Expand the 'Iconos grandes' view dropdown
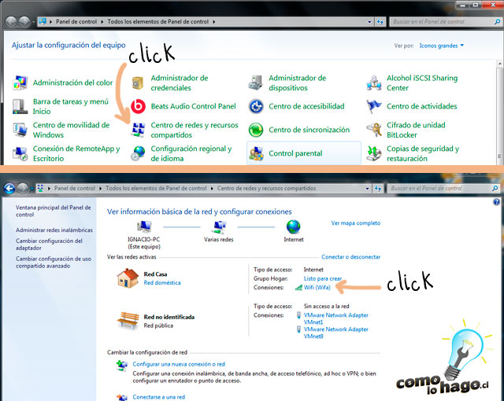 442,46
